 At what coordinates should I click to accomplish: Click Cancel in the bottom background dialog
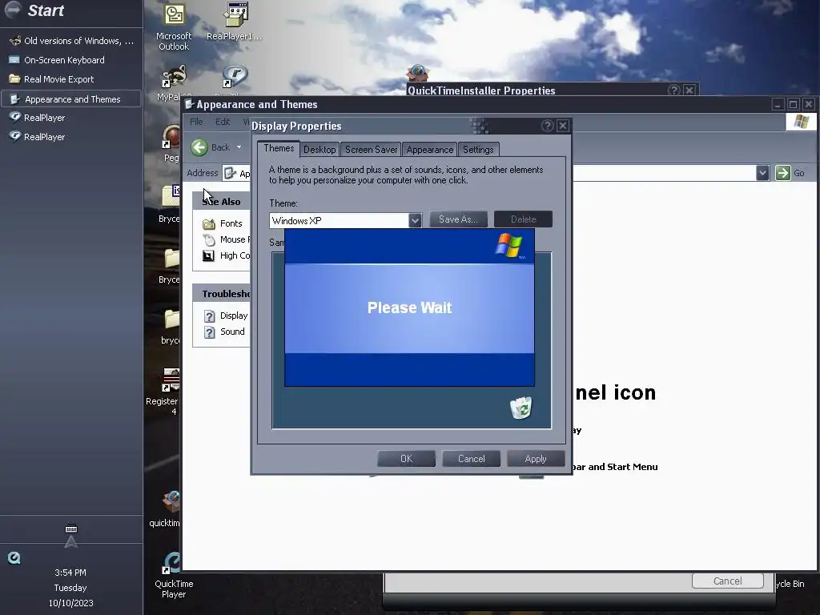coord(727,581)
